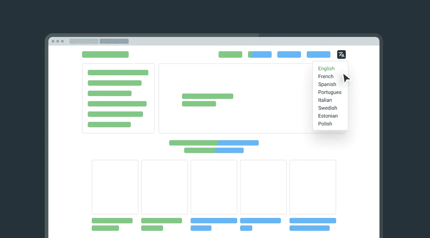Choose French in the language list
This screenshot has width=430, height=238.
point(326,76)
